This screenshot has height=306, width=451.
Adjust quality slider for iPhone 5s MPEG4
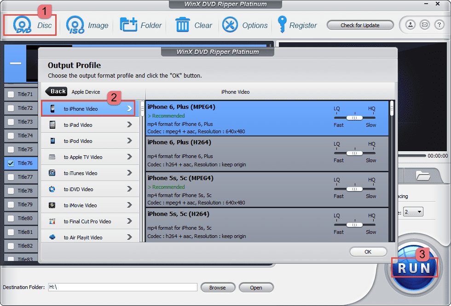(x=355, y=189)
